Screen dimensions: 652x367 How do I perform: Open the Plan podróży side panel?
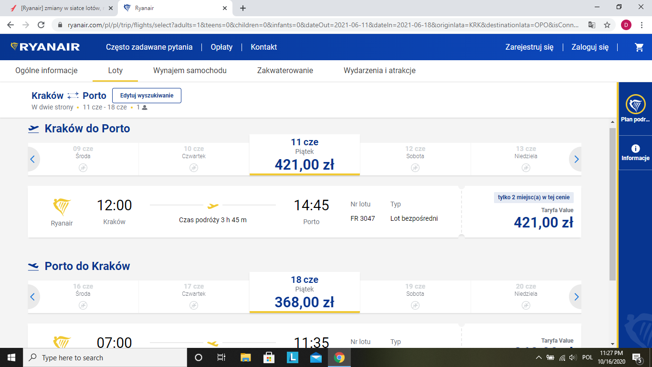pyautogui.click(x=635, y=108)
